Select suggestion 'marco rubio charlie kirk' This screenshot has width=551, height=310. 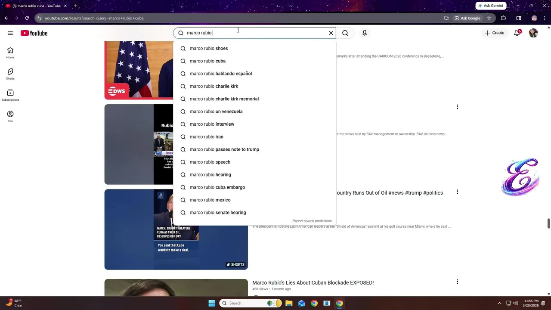pos(254,86)
